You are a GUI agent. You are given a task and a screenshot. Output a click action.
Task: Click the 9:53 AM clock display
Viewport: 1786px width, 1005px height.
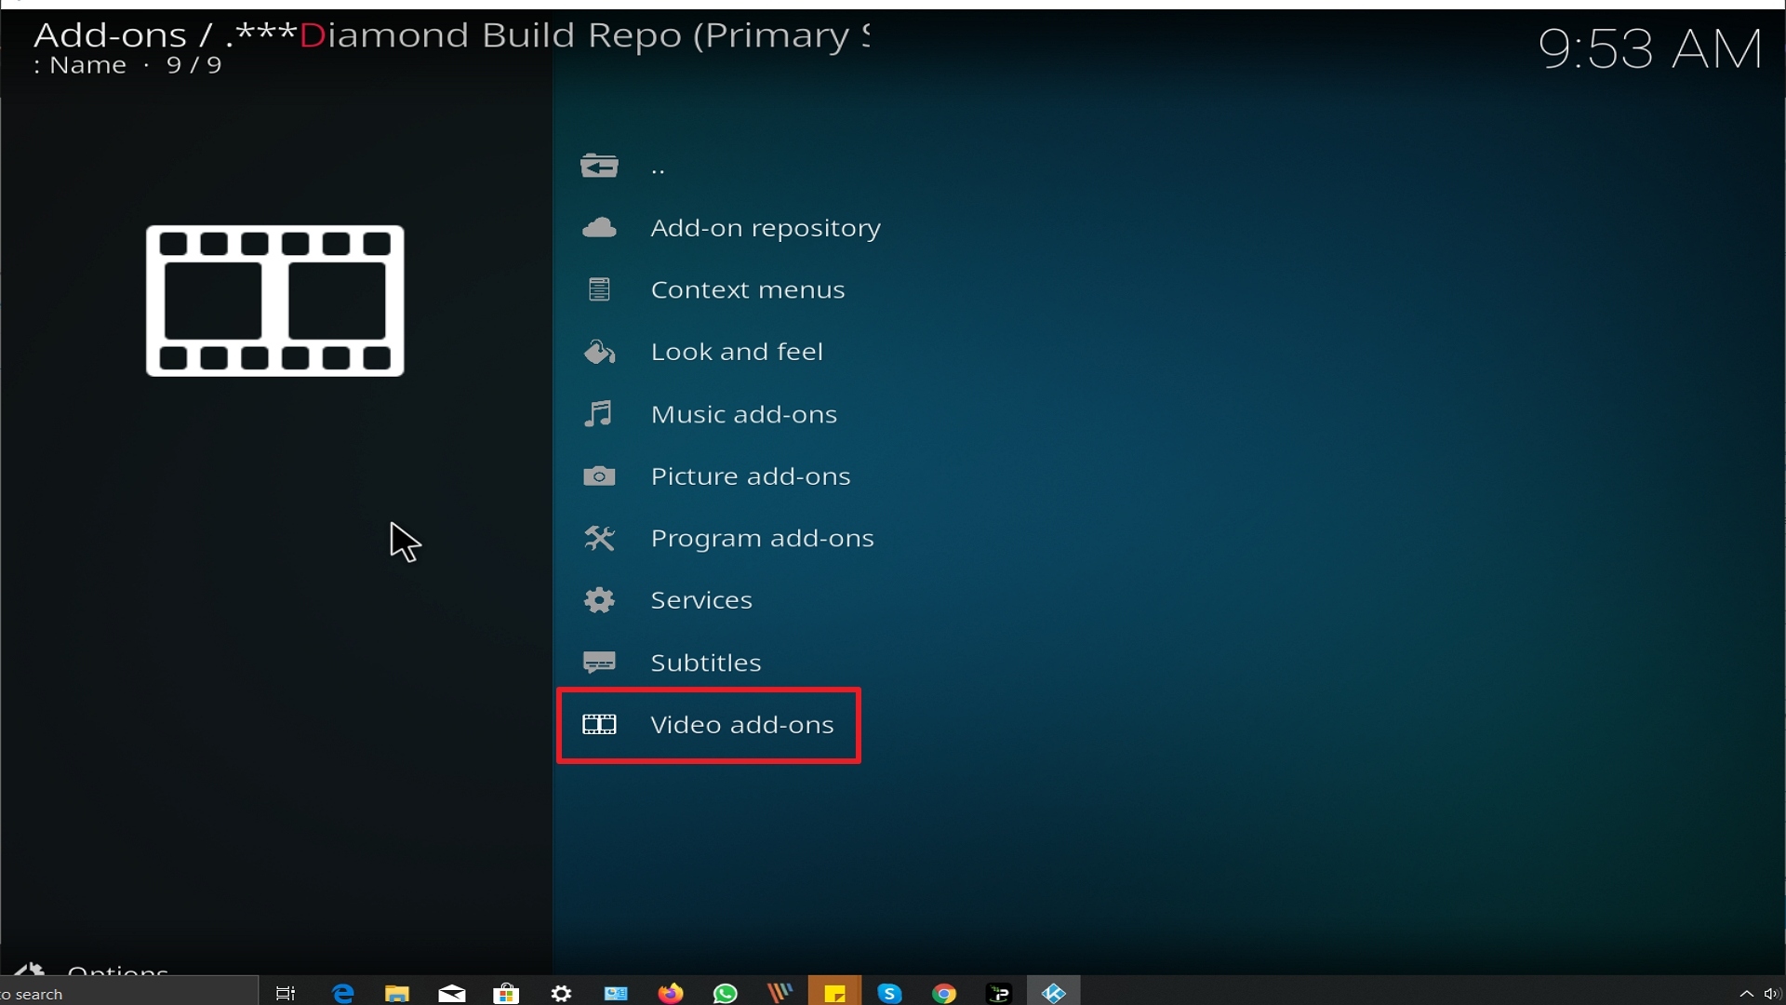[x=1650, y=48]
